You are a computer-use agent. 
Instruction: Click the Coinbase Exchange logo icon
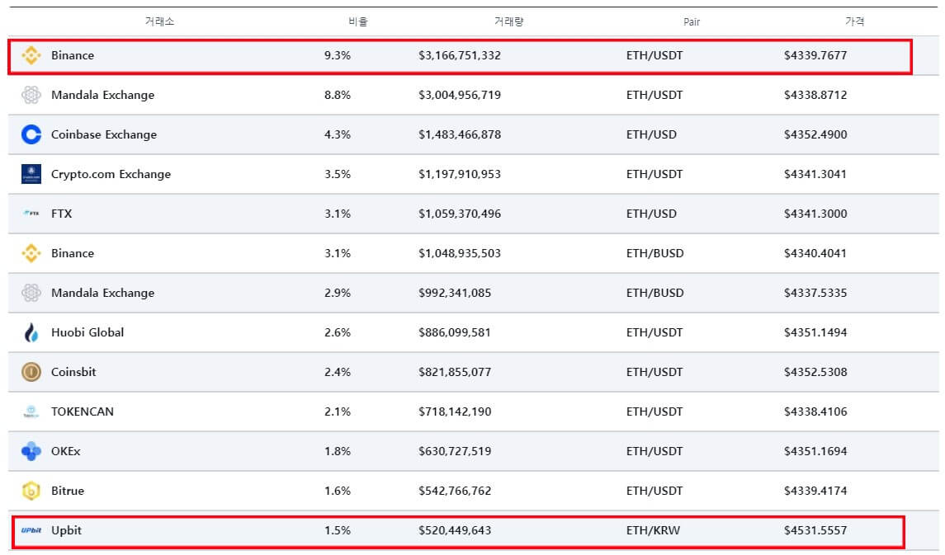click(x=31, y=135)
